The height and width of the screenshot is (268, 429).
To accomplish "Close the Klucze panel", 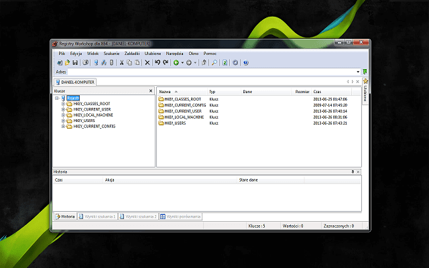I will [x=151, y=90].
